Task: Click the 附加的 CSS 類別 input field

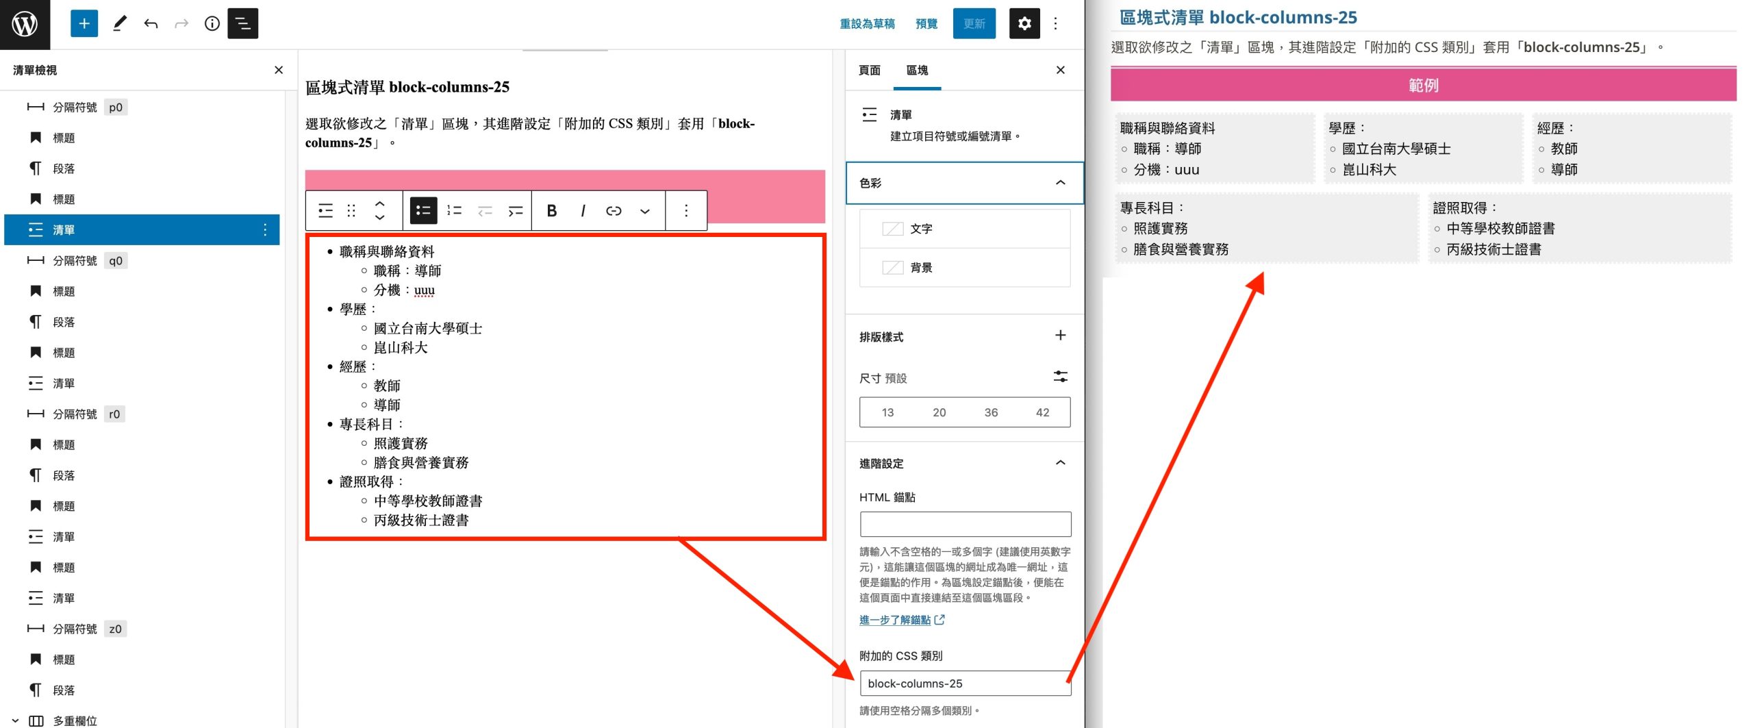Action: [964, 683]
